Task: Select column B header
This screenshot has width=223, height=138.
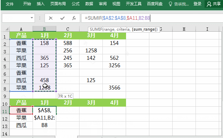Action: click(45, 29)
